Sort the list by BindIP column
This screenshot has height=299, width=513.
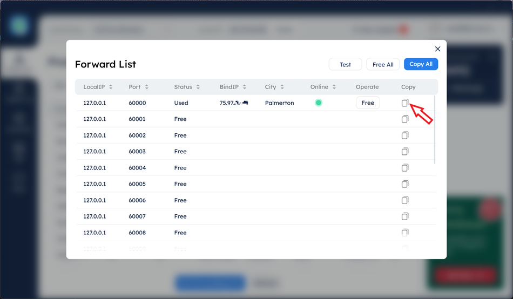tap(245, 87)
